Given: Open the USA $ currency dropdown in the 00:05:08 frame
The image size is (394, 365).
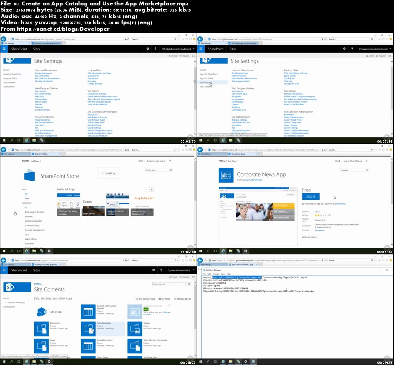Looking at the screenshot, I should pos(142,161).
